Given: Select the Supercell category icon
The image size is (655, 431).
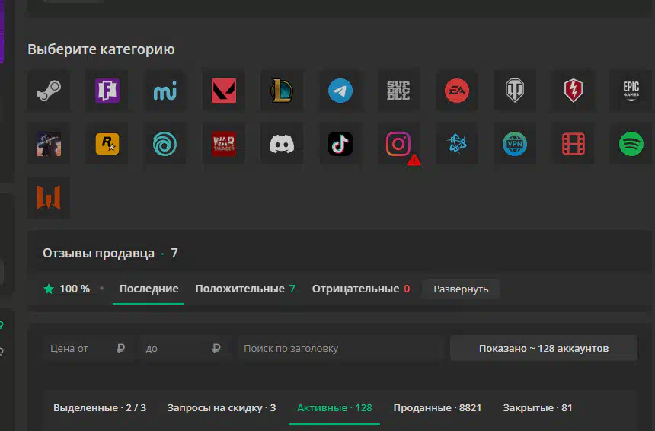Looking at the screenshot, I should coord(398,91).
